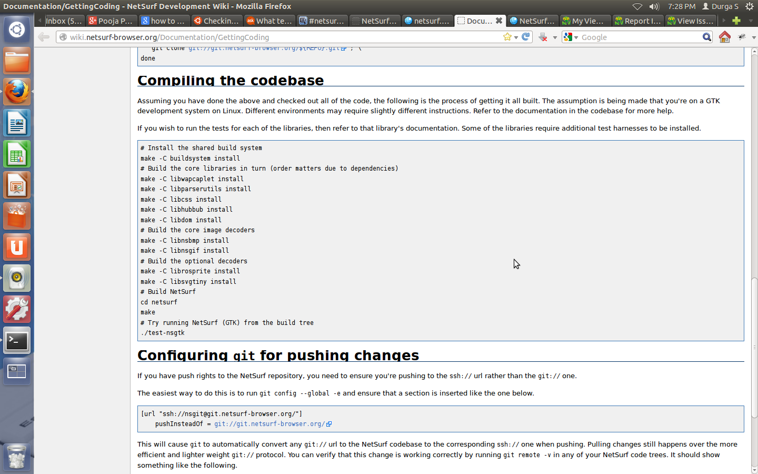758x474 pixels.
Task: Click the search magnifier icon
Action: click(x=707, y=37)
